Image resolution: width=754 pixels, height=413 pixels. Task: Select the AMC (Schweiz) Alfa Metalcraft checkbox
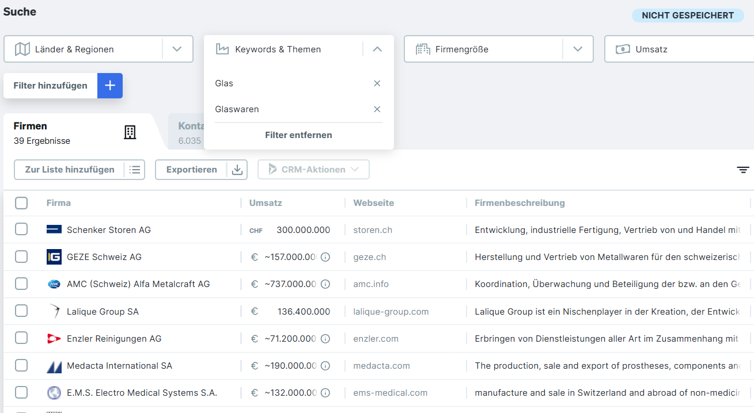pyautogui.click(x=21, y=284)
